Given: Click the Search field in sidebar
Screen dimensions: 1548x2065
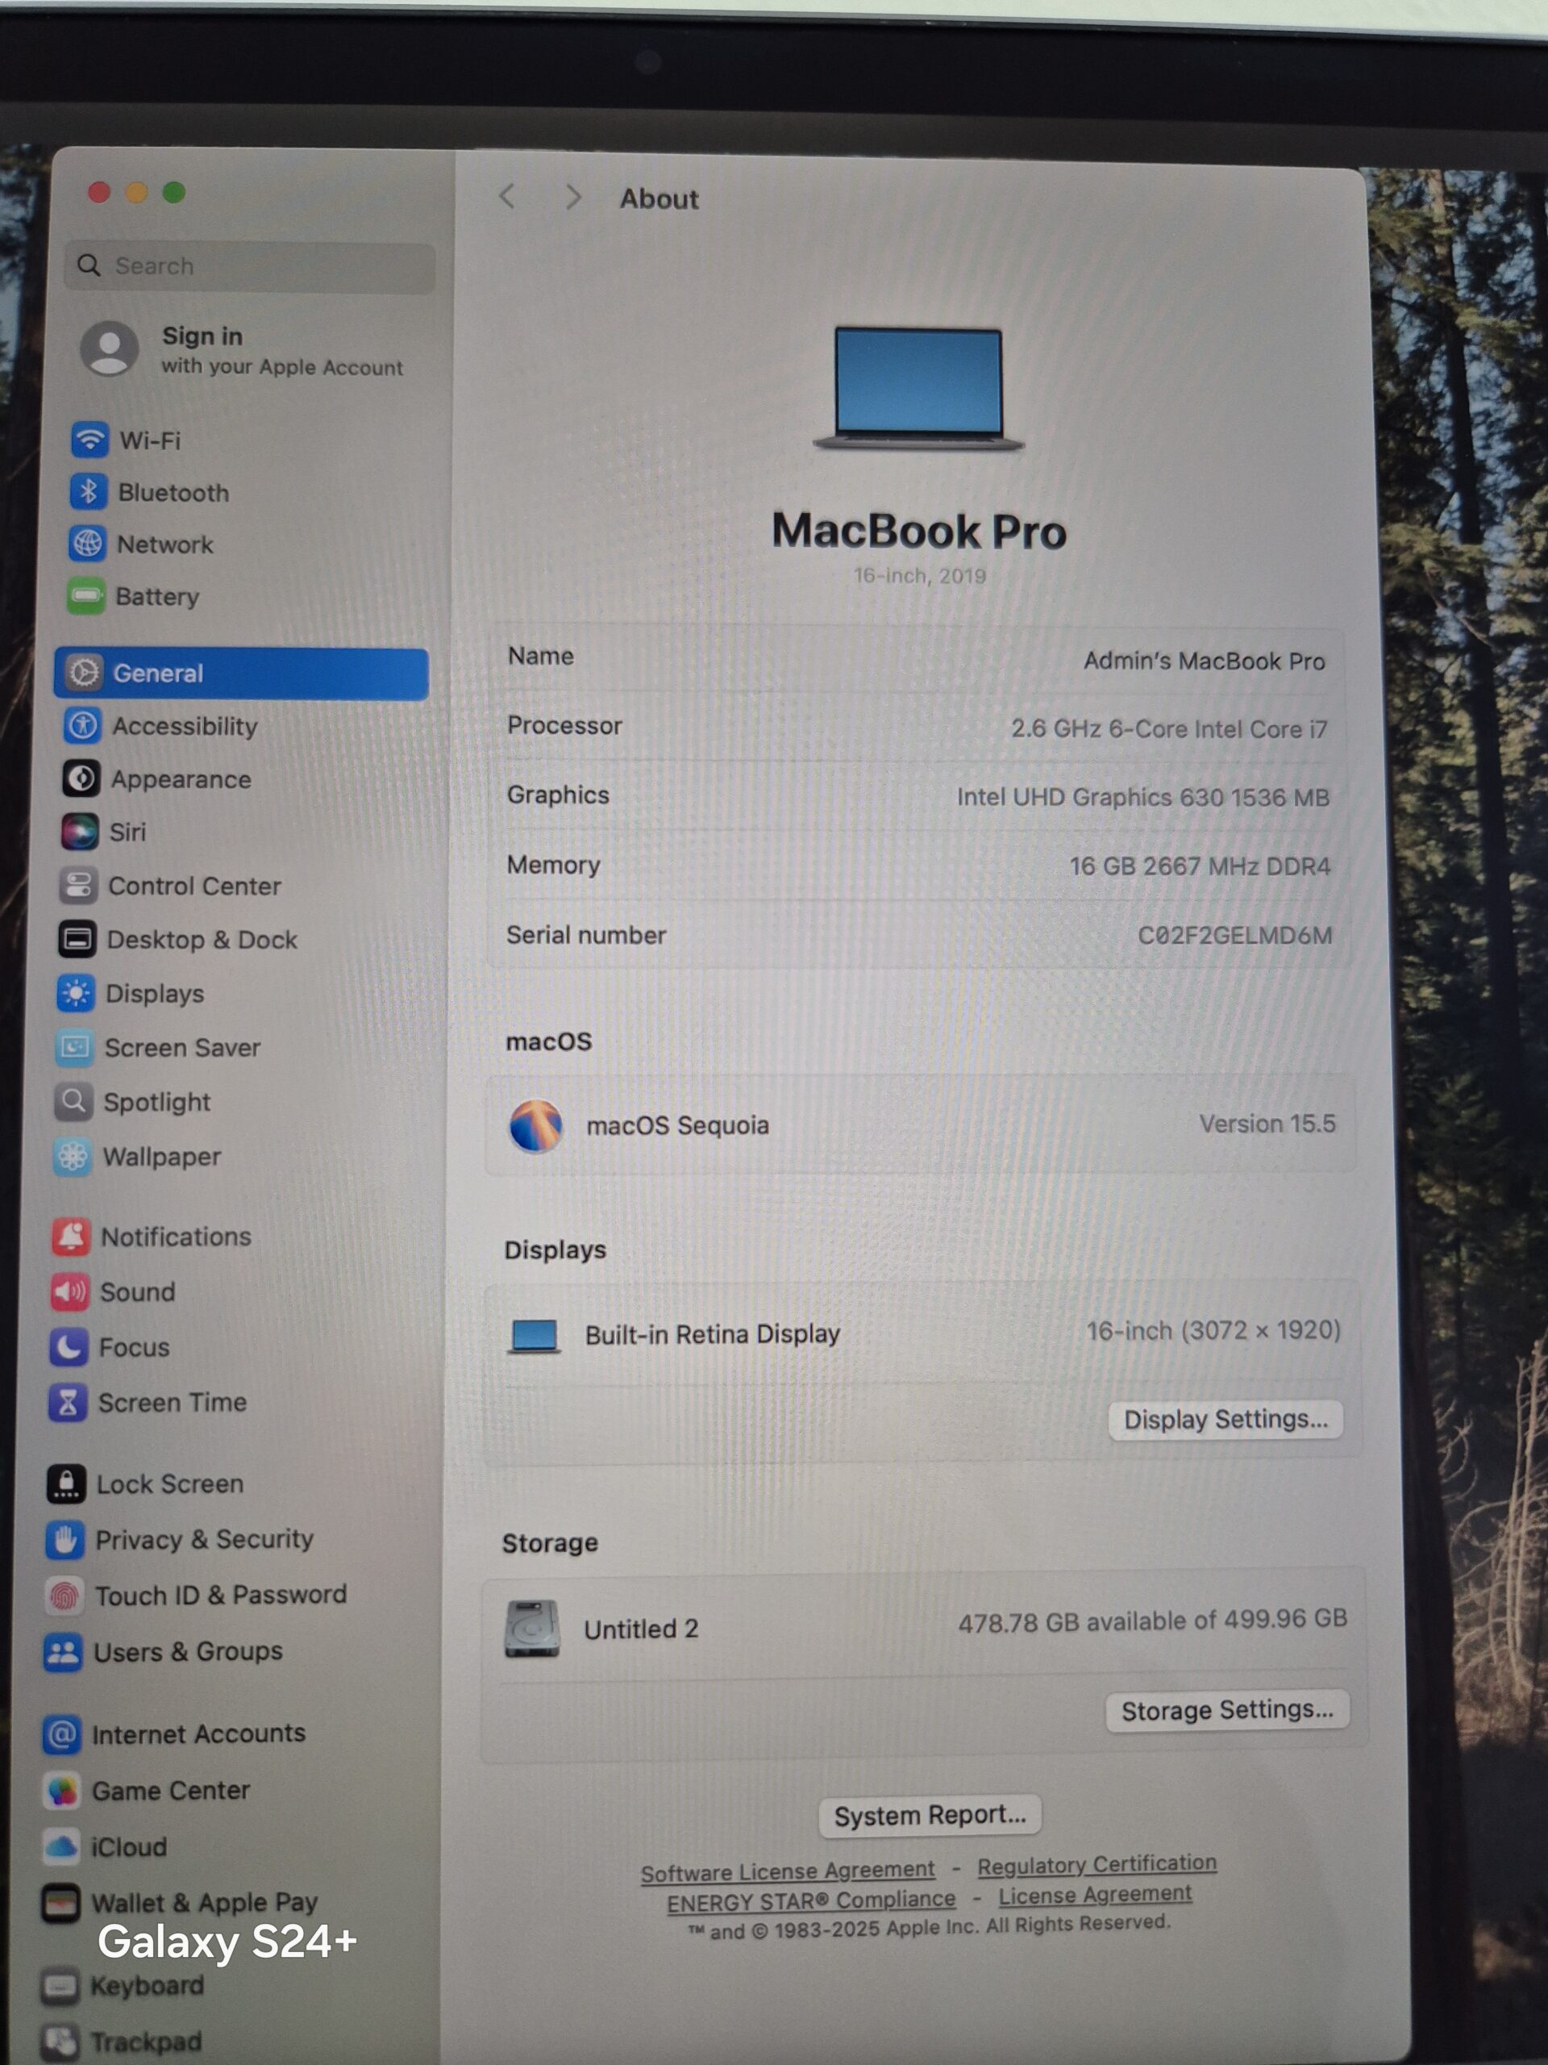Looking at the screenshot, I should tap(249, 266).
